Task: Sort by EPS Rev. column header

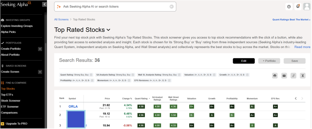Action: coord(275,99)
